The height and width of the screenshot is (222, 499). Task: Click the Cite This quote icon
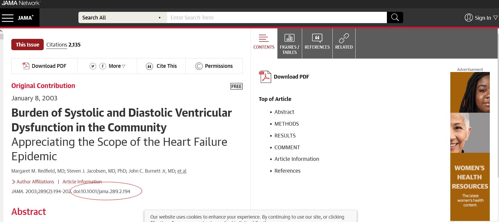(149, 66)
